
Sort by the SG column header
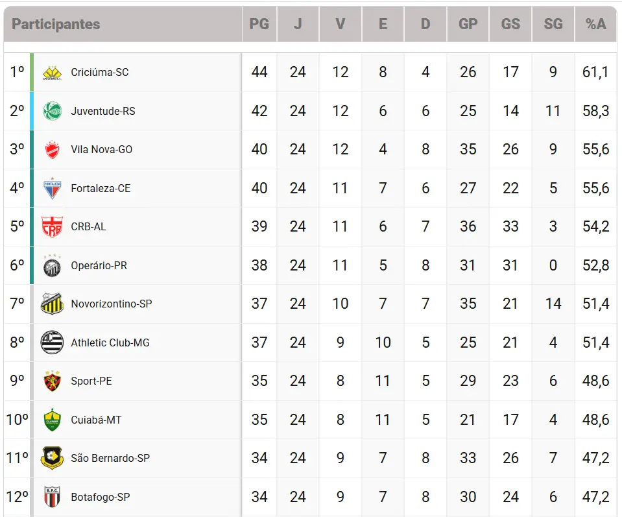[553, 24]
